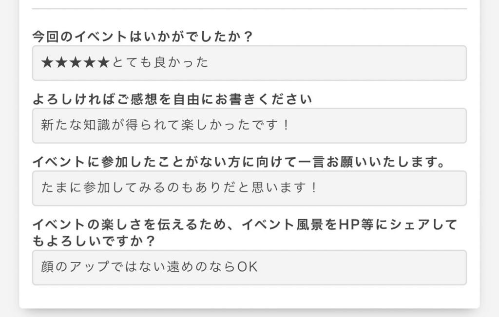
Task: Click the fourth star in the rating
Action: [90, 62]
